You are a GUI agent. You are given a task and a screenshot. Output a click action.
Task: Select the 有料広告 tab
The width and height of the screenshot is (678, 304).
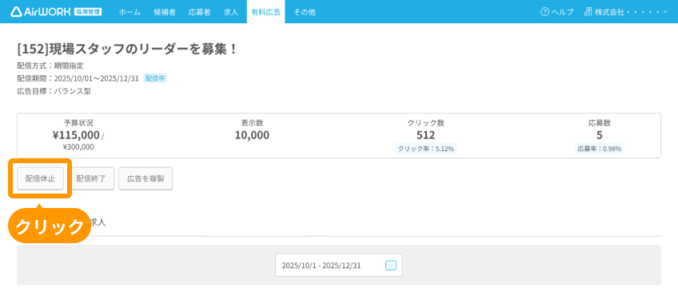pos(265,12)
